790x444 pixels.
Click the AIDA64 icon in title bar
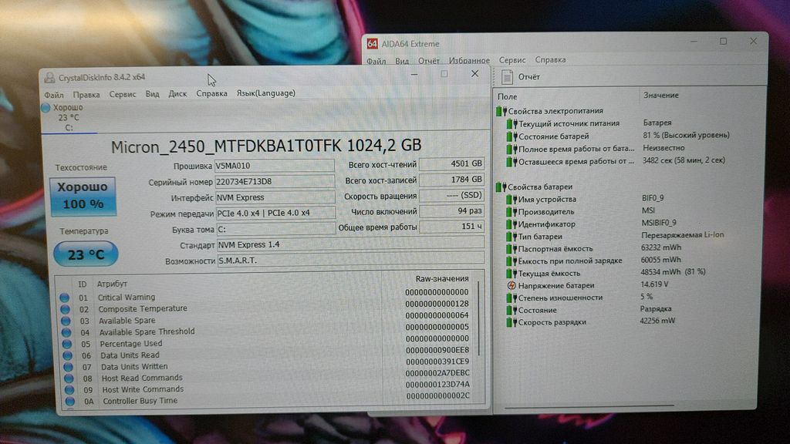click(x=373, y=44)
